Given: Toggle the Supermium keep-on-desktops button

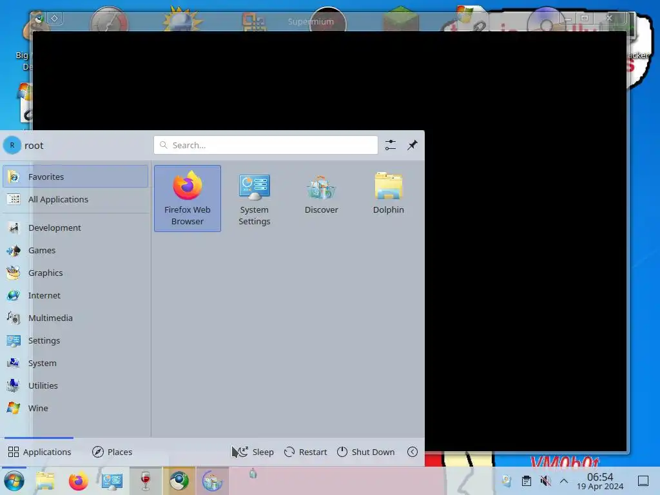Looking at the screenshot, I should (55, 18).
